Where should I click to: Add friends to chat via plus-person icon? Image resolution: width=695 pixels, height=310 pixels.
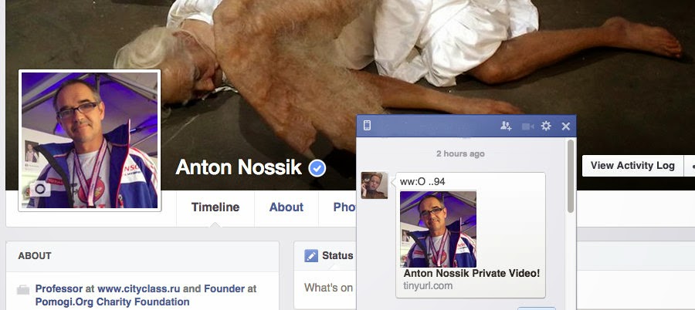506,126
